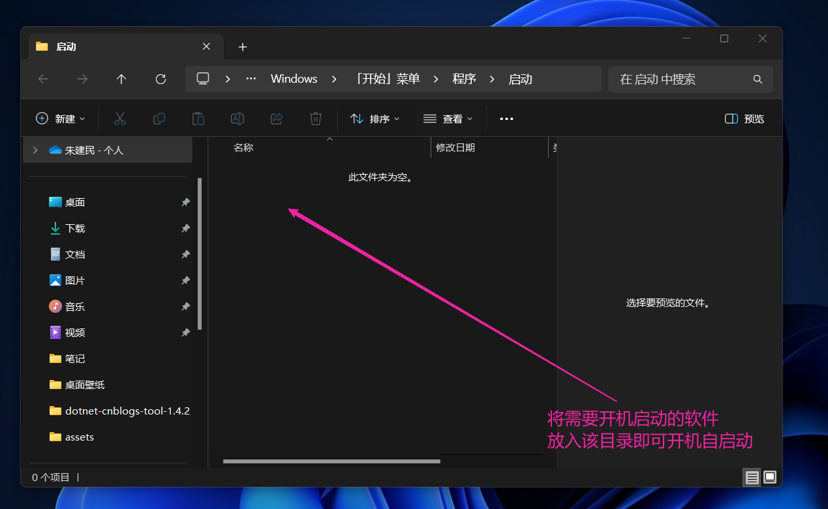Open the 下载 folder in sidebar

point(75,228)
